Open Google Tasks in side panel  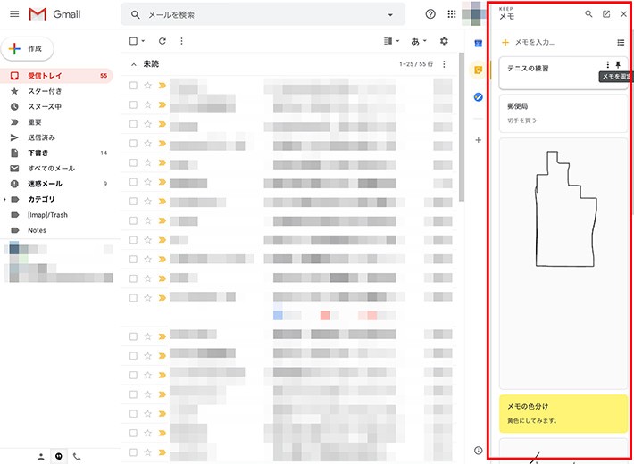pyautogui.click(x=479, y=97)
